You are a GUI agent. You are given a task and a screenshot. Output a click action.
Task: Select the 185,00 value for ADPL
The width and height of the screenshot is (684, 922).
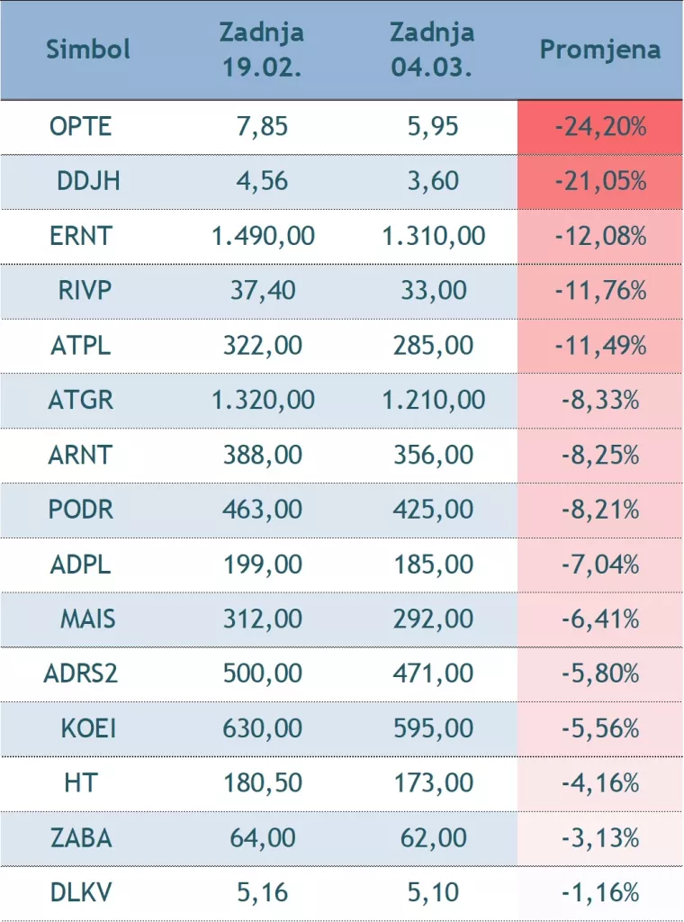(433, 565)
